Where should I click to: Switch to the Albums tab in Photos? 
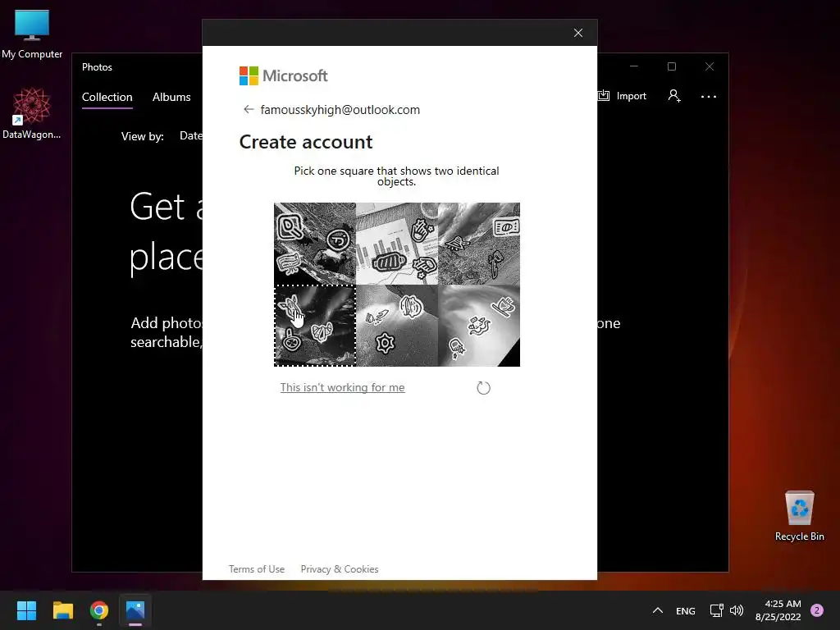(171, 97)
